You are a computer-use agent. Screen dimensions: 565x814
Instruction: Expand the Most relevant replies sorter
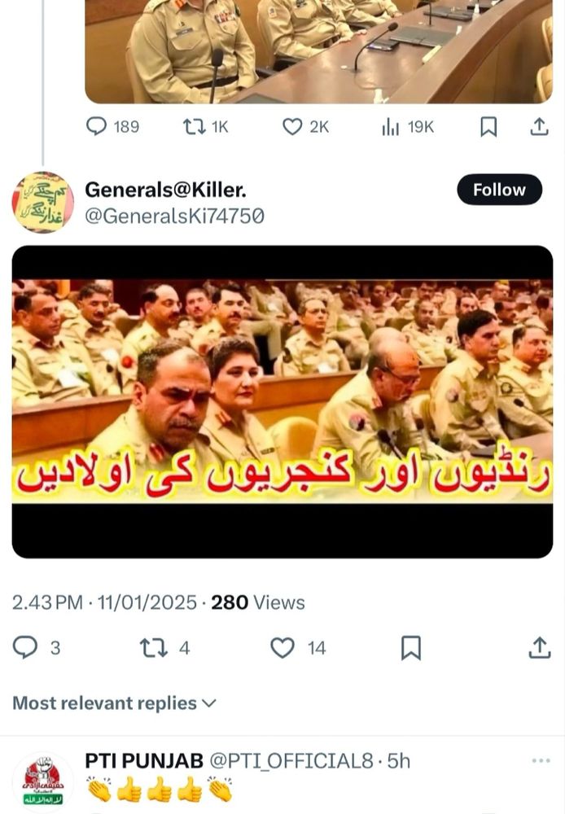pos(114,703)
